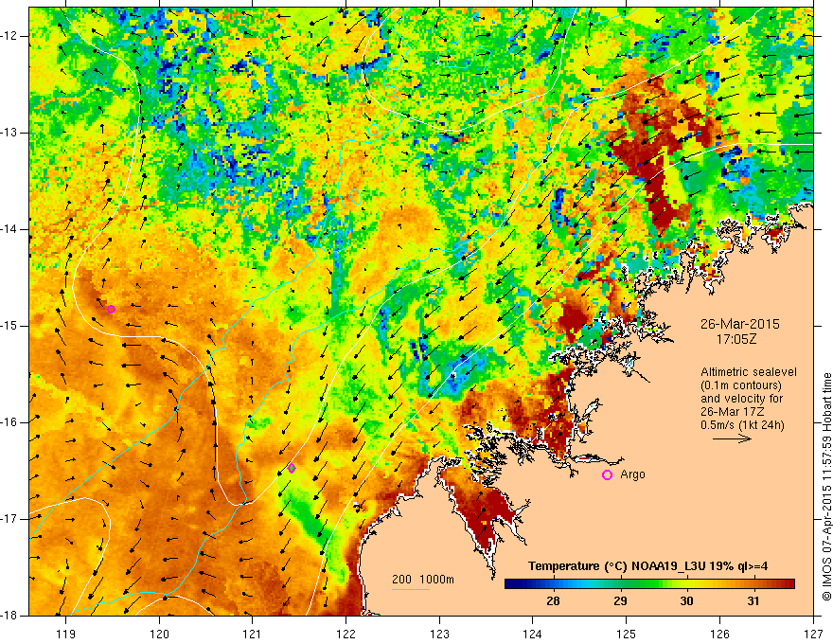Viewport: 833px width, 644px height.
Task: Click the 0.5m/s velocity scale arrow
Action: click(x=732, y=438)
